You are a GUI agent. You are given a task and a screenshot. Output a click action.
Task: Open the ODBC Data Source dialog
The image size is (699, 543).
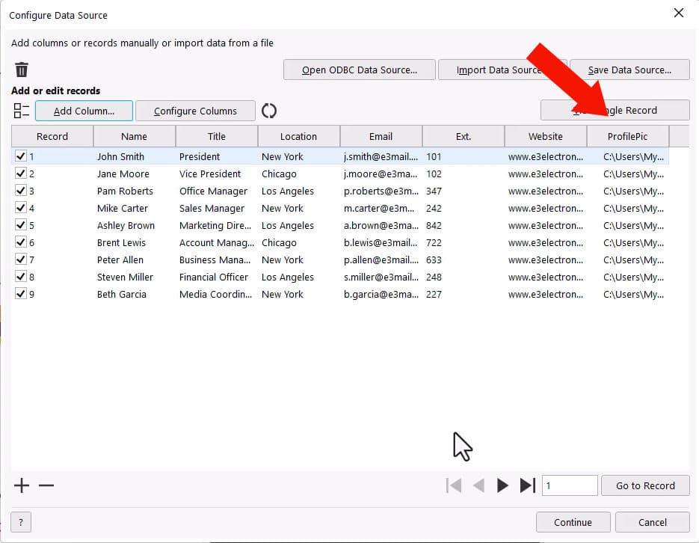pos(359,70)
